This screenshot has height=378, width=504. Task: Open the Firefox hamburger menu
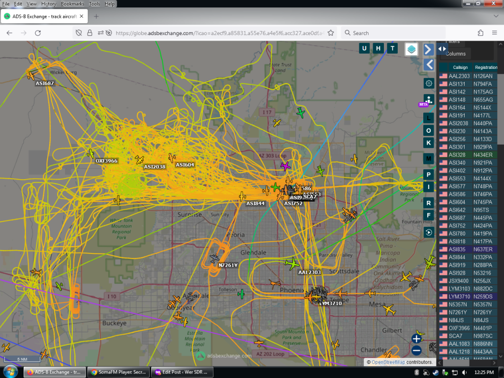pos(495,33)
